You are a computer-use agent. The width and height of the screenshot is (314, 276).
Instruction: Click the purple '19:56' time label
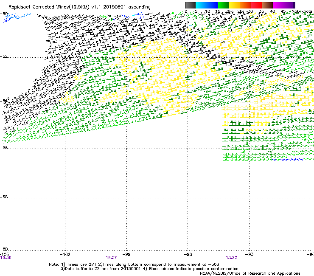pos(6,258)
